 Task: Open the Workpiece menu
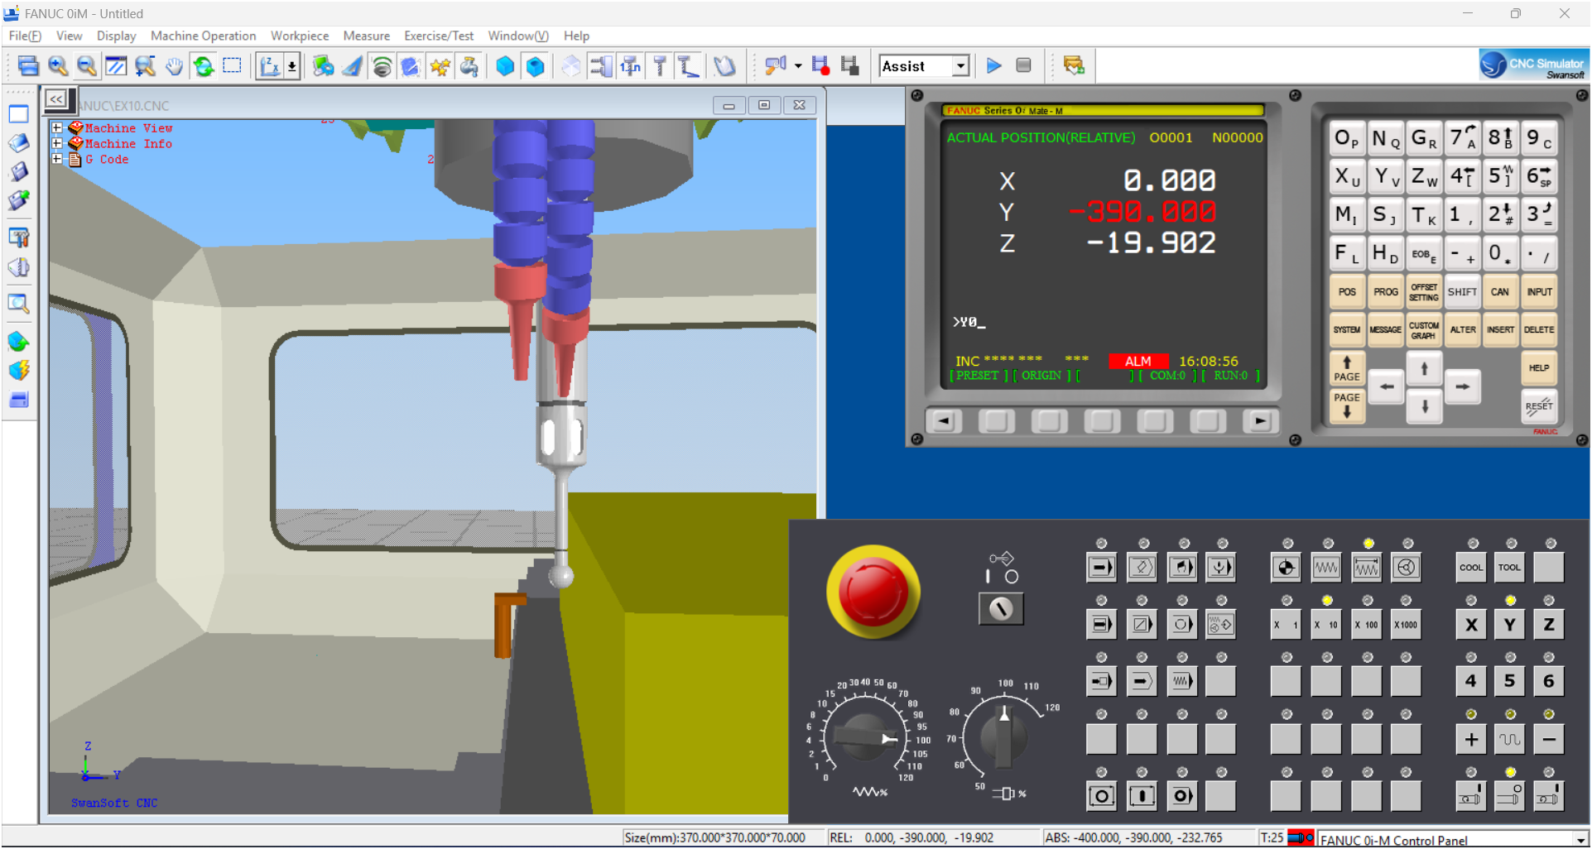(x=300, y=36)
